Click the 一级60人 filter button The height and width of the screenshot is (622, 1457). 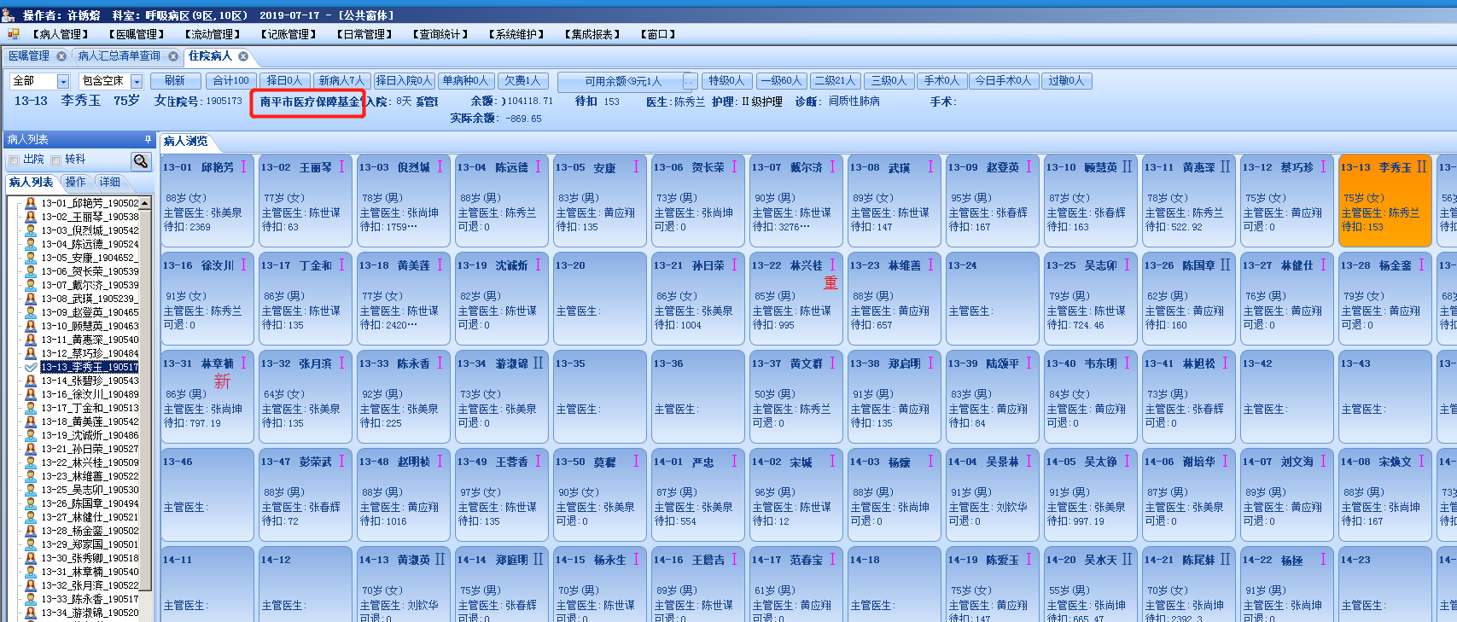pos(781,81)
